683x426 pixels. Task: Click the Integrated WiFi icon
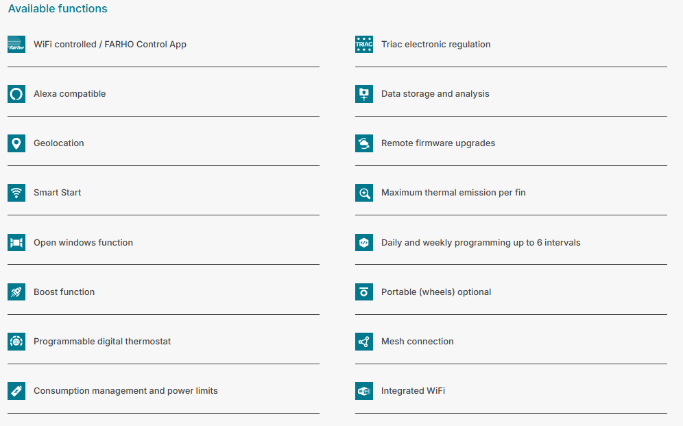pyautogui.click(x=364, y=391)
